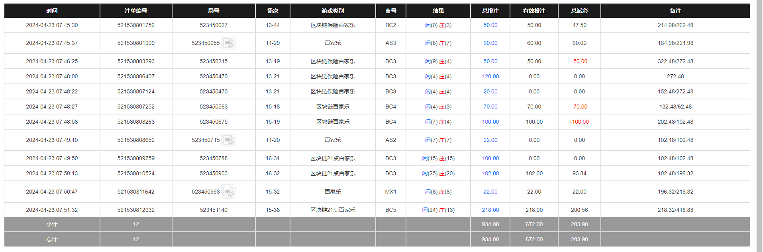Click the 备注 column header
Screen dimensions: 763x252
[675, 11]
